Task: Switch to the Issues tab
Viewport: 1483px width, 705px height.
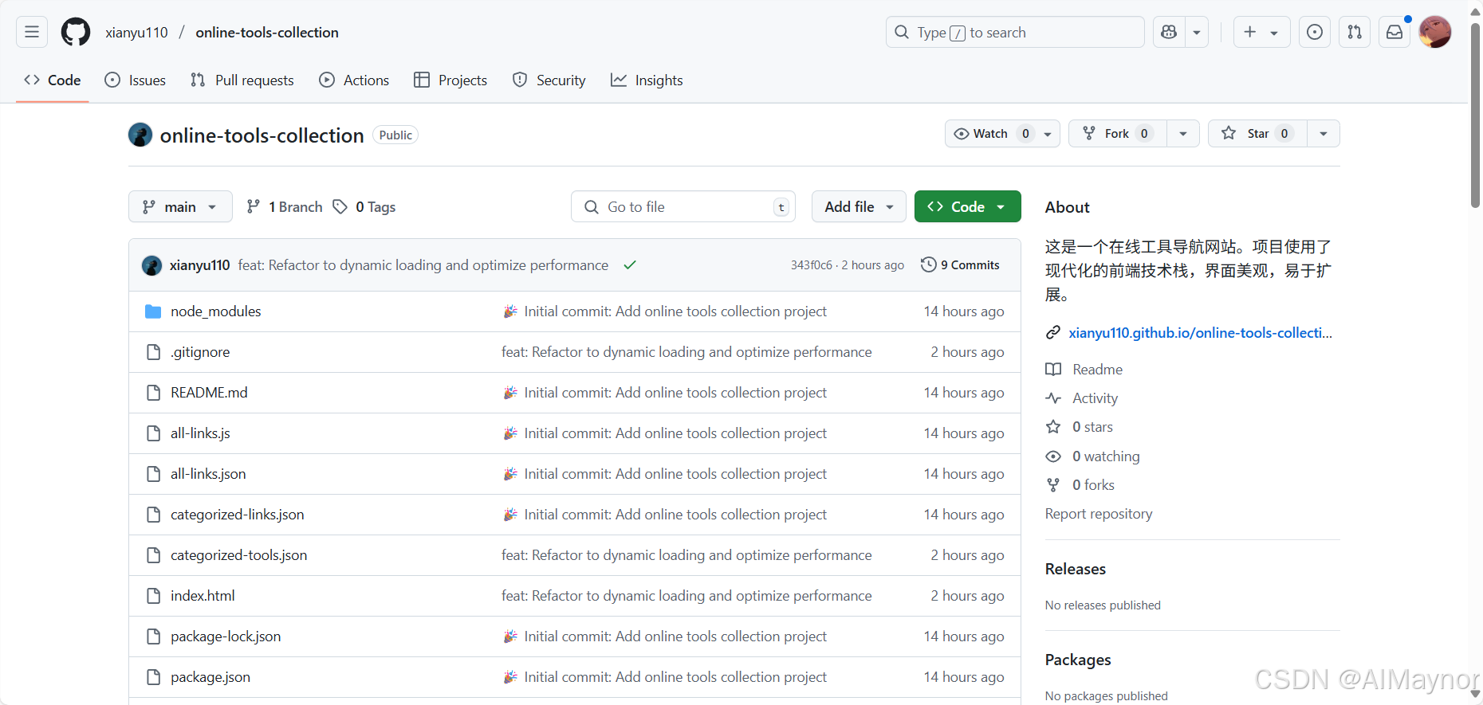Action: coord(136,80)
